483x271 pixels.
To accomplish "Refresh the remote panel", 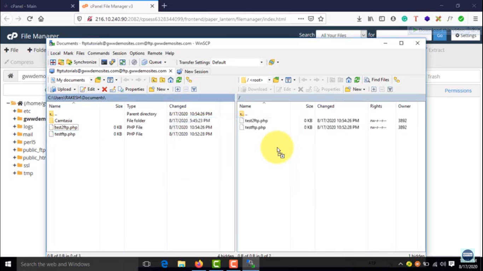I will 357,80.
